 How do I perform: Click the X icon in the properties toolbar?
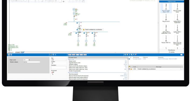[55, 55]
